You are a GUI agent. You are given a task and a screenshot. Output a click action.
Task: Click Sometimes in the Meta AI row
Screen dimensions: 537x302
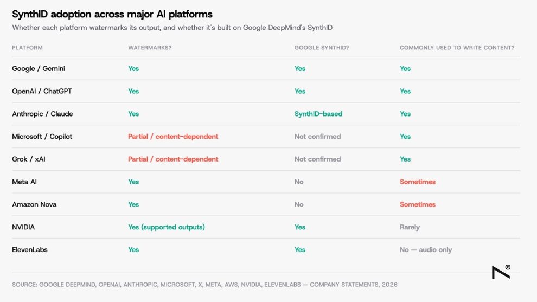coord(418,182)
